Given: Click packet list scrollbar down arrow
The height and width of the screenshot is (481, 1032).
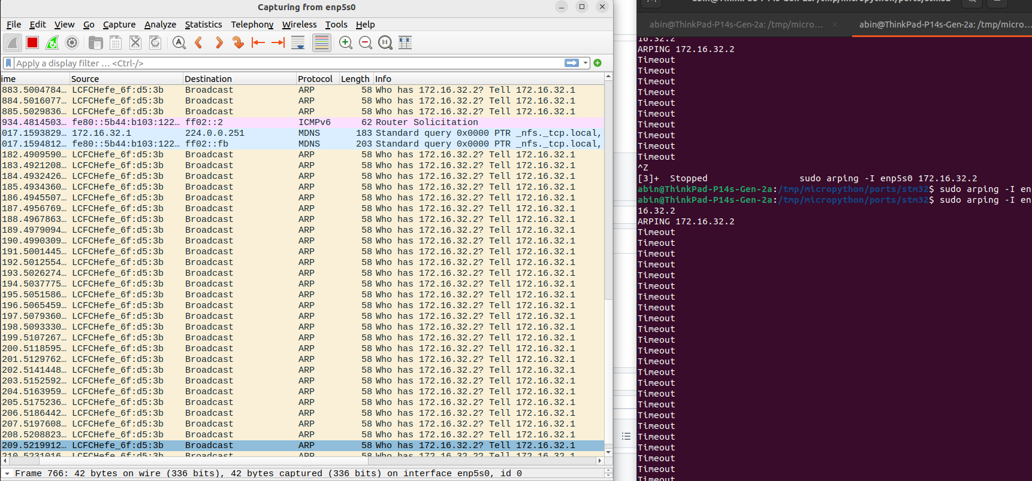Looking at the screenshot, I should [608, 452].
